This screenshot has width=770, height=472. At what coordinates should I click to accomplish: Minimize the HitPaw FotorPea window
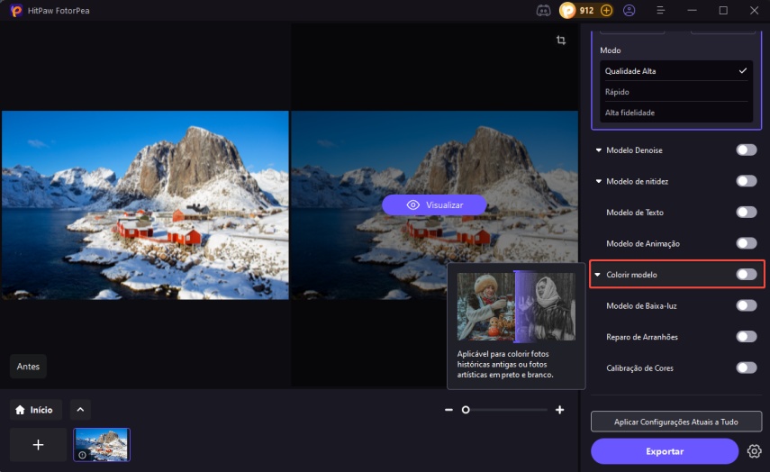click(x=692, y=10)
